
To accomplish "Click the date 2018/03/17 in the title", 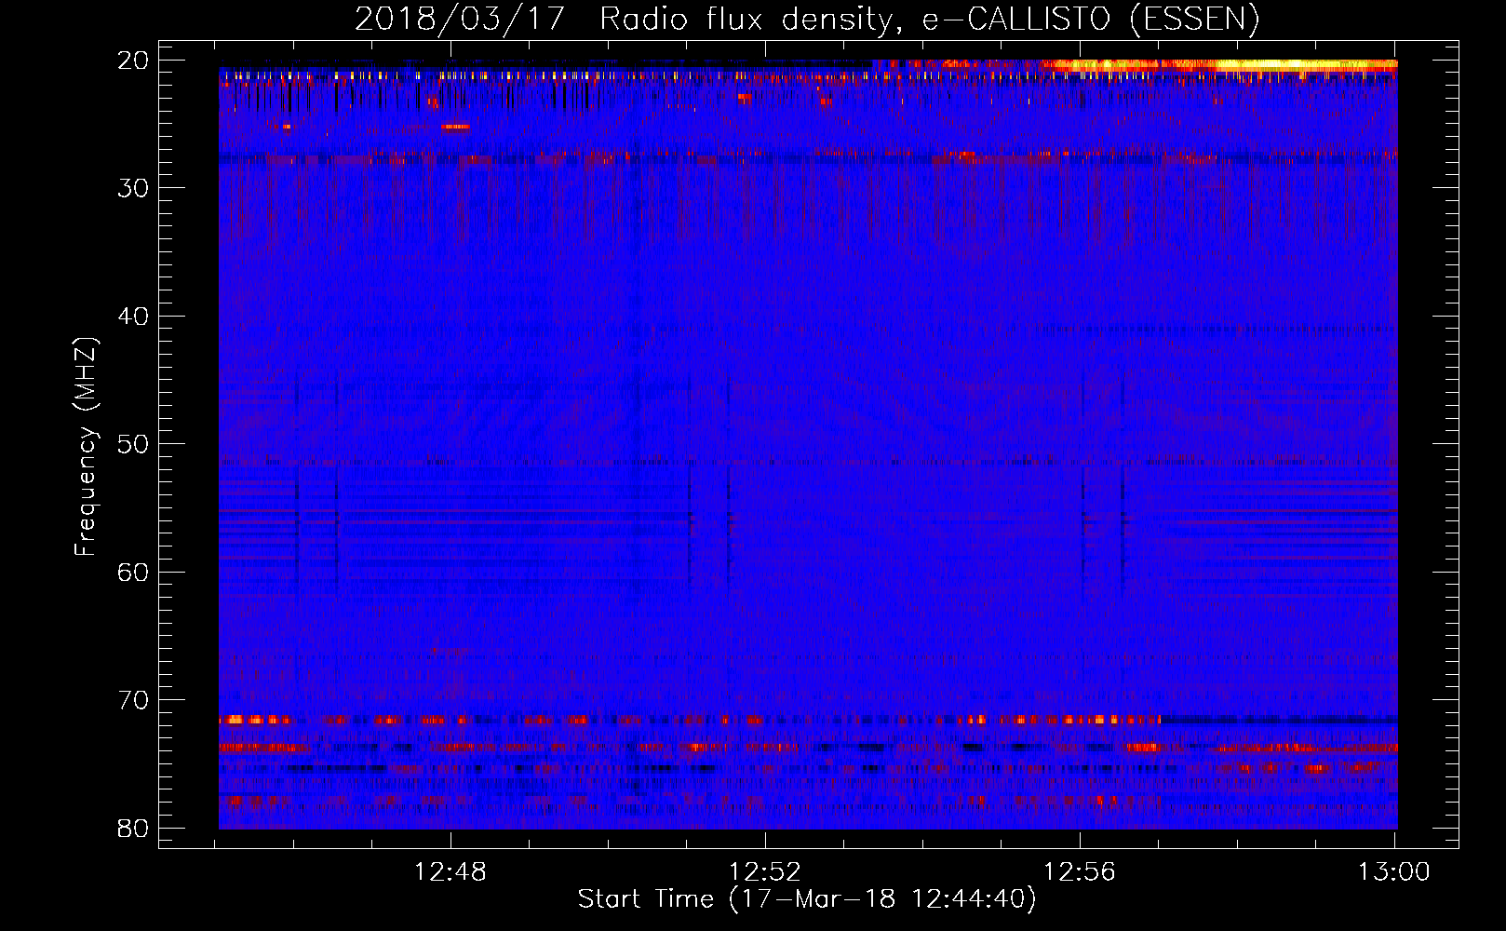I will [460, 19].
